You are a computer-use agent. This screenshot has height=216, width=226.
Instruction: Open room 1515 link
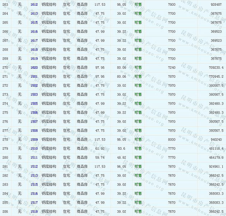pyautogui.click(x=34, y=184)
